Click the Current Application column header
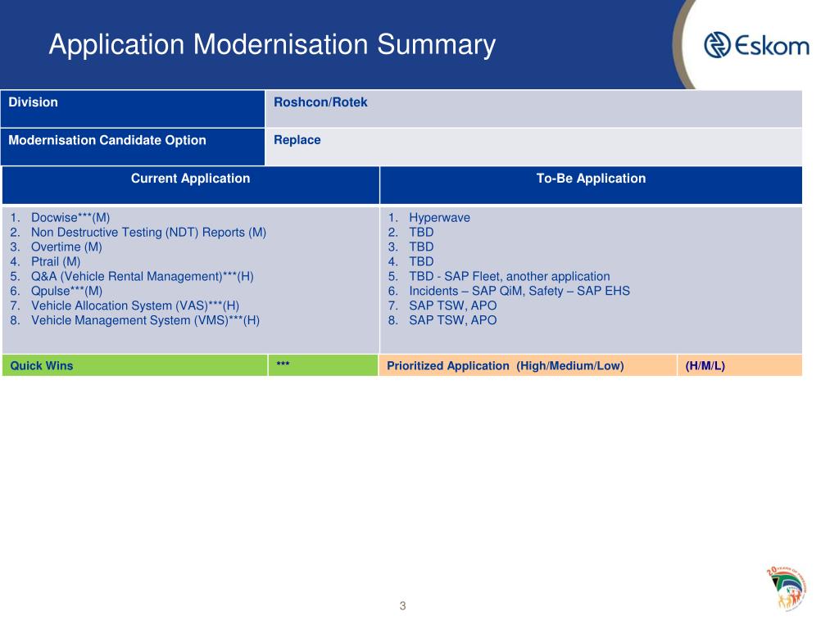839x629 pixels. (190, 185)
